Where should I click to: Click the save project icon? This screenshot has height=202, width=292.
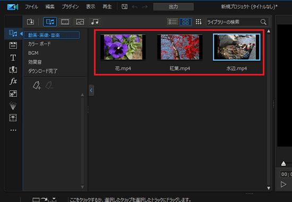coord(124,7)
